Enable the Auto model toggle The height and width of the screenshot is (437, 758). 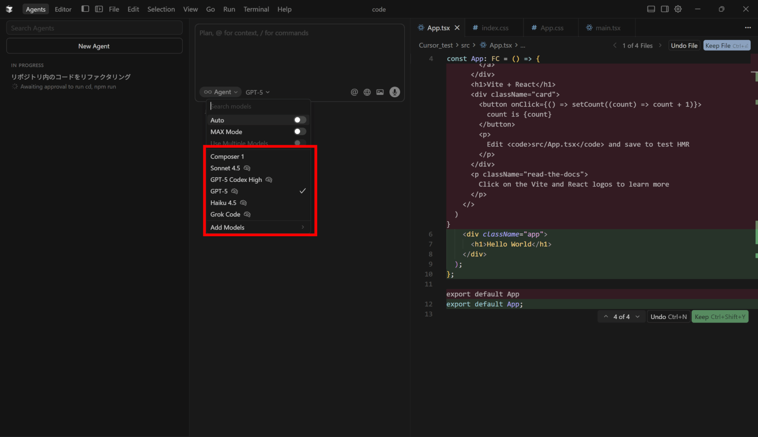(299, 120)
